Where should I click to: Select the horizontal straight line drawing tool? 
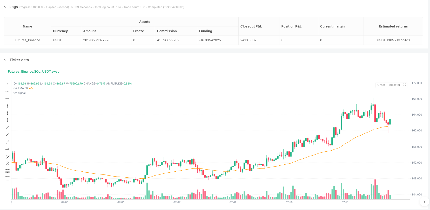8,84
